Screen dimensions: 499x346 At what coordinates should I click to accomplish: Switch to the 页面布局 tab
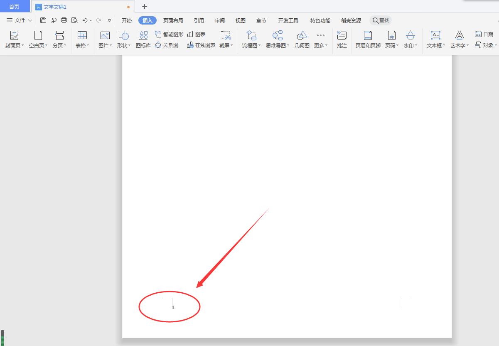[173, 20]
